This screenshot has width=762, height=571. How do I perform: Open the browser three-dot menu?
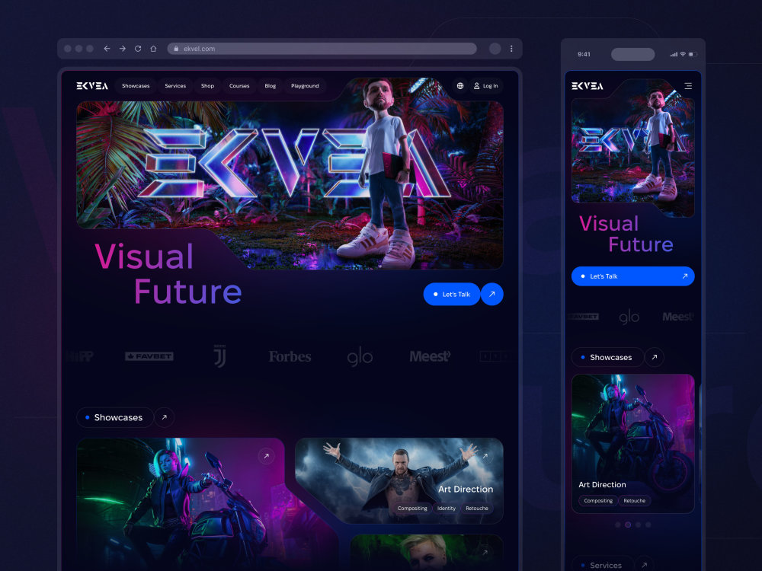511,49
